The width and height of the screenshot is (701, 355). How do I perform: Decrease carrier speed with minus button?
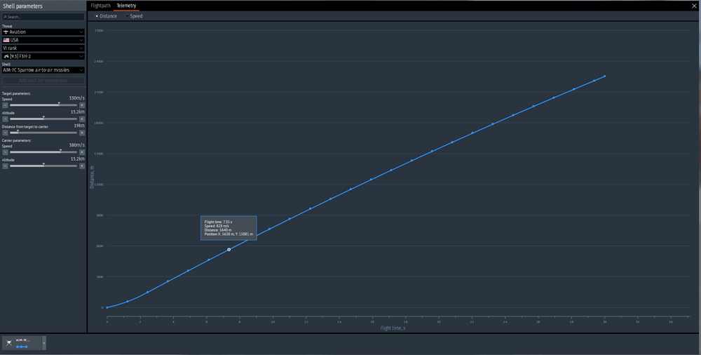click(x=5, y=152)
